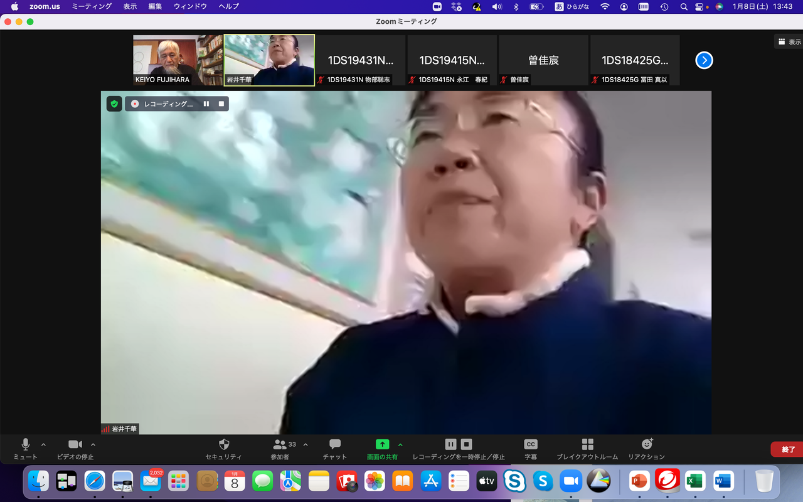Open Mail from the Dock
This screenshot has width=803, height=502.
coord(151,481)
